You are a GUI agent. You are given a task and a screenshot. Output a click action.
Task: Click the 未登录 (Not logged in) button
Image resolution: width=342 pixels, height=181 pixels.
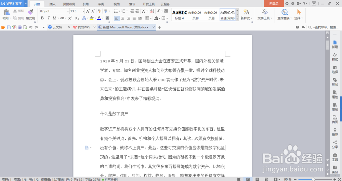click(x=274, y=3)
